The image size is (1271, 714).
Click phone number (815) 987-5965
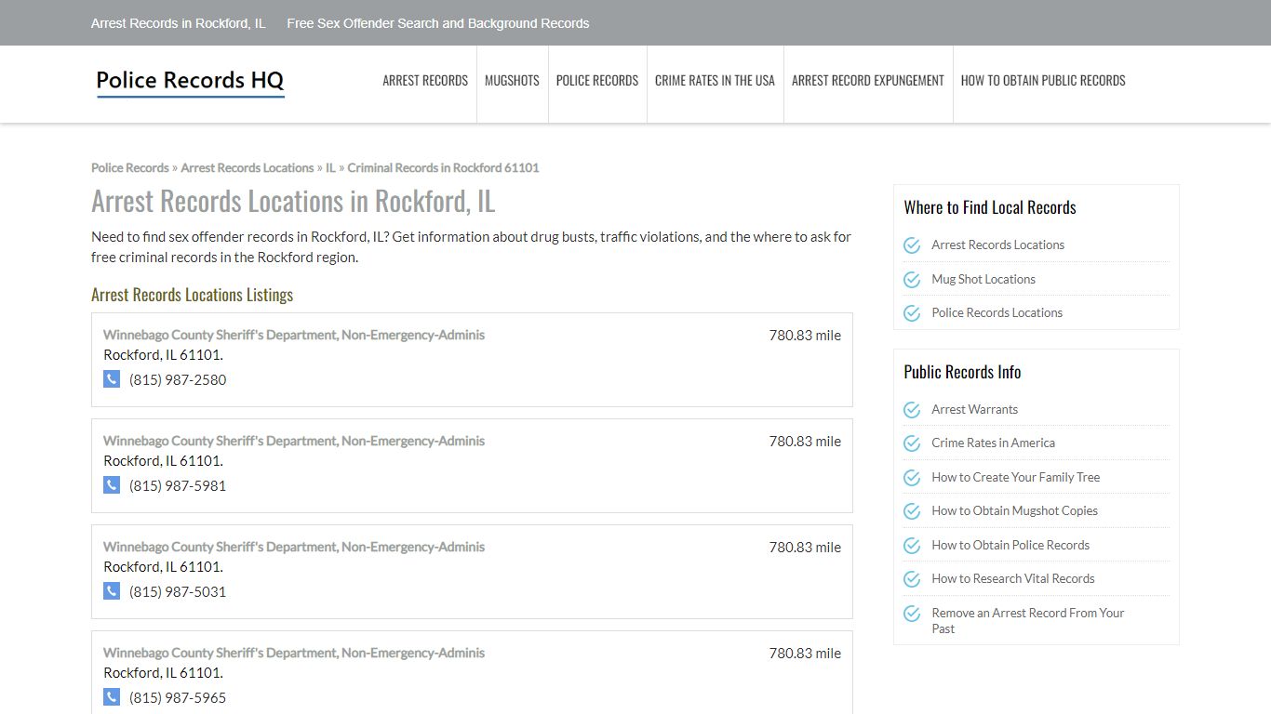click(x=178, y=697)
